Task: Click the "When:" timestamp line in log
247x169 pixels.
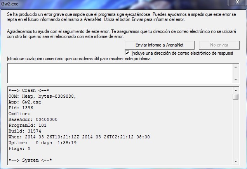Action: click(x=79, y=137)
